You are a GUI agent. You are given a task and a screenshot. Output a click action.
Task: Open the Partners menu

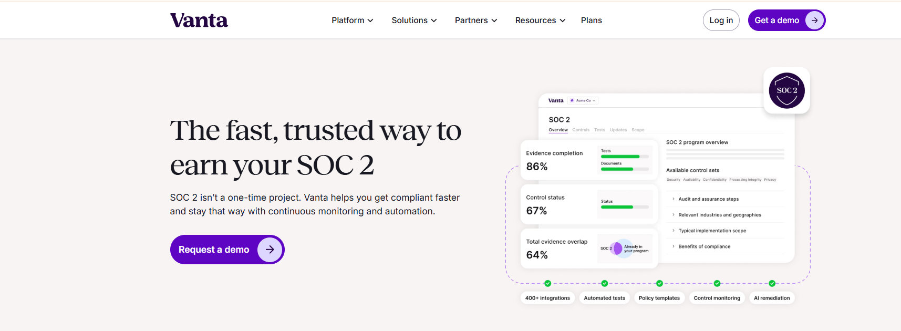coord(476,20)
